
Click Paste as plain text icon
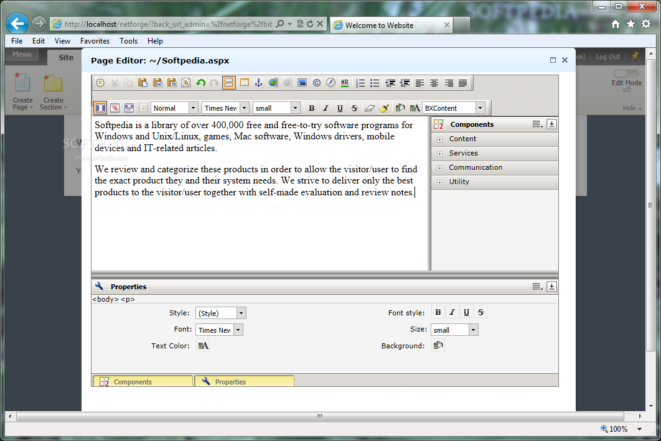coord(172,83)
